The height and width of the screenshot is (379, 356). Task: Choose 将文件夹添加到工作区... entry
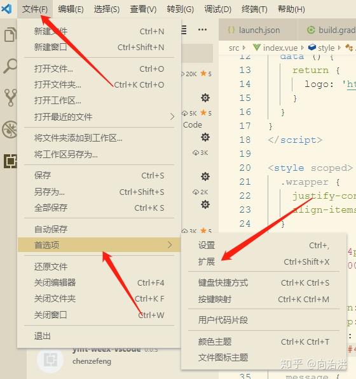pyautogui.click(x=99, y=138)
